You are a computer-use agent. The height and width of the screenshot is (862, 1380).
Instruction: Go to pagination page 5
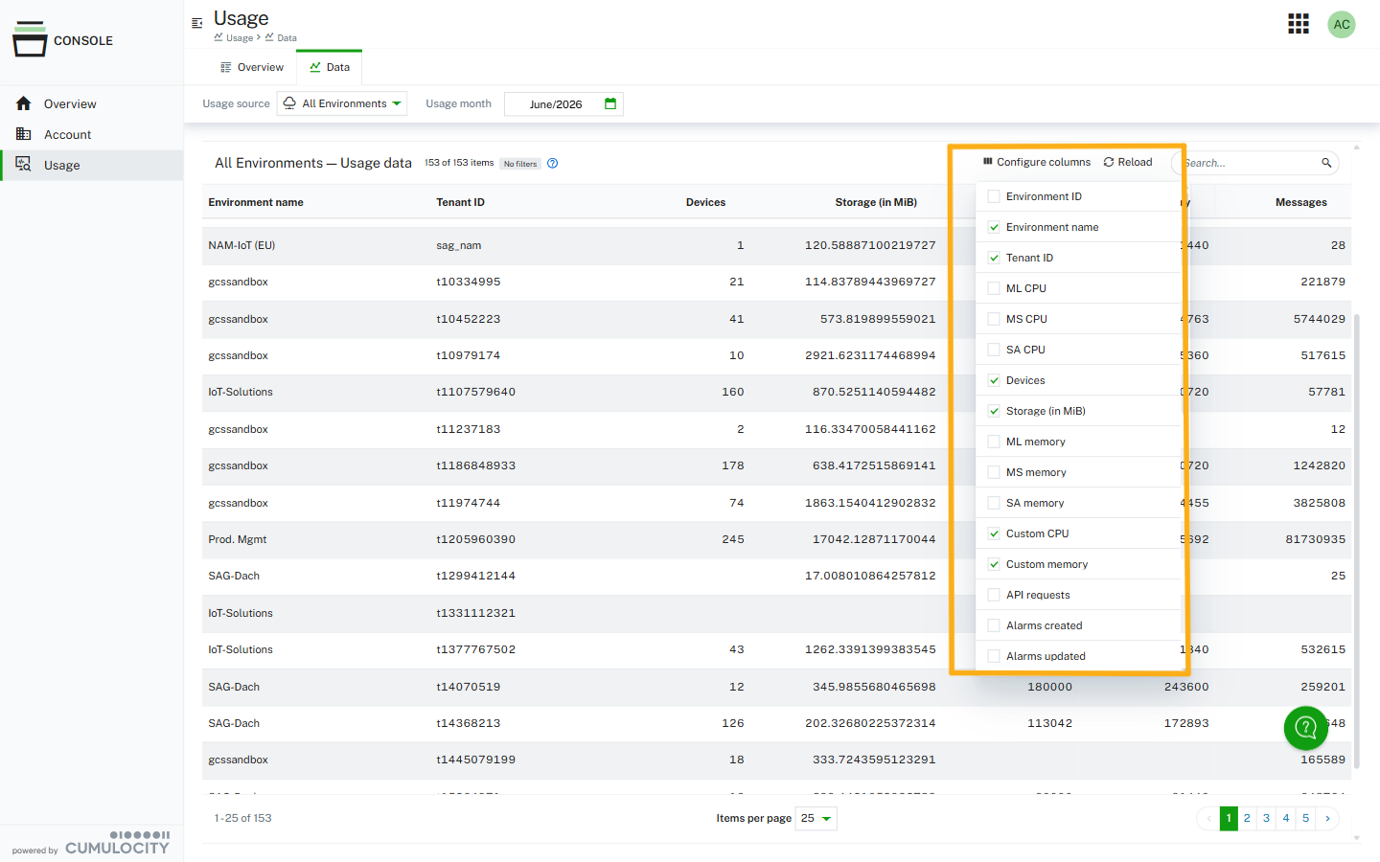[x=1305, y=818]
